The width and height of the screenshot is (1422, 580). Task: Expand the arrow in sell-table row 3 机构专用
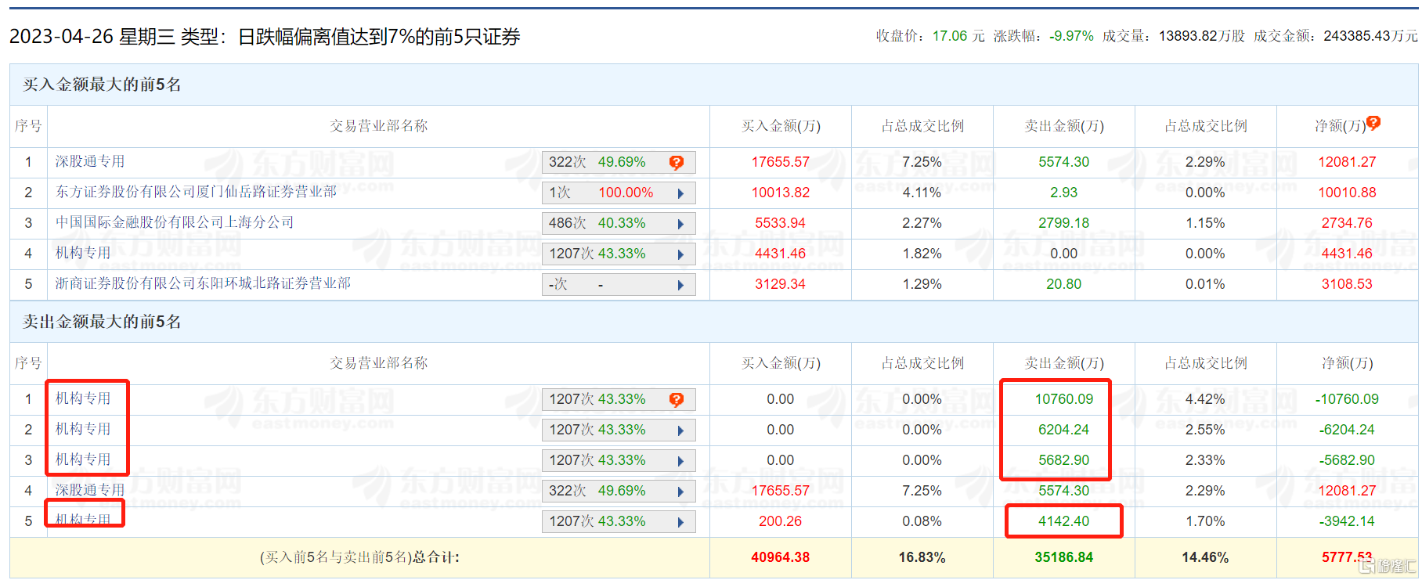[x=680, y=461]
